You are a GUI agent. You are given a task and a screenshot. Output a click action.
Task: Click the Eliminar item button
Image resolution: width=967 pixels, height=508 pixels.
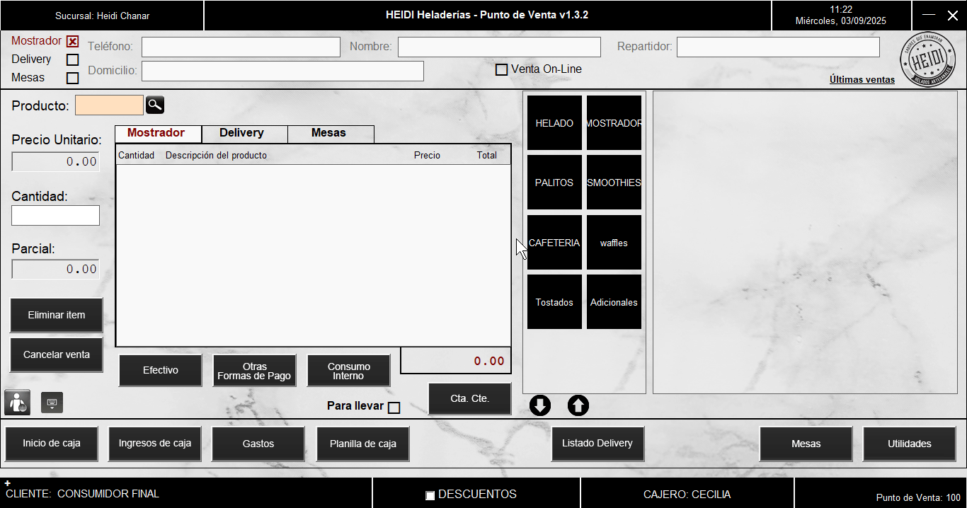pyautogui.click(x=57, y=316)
